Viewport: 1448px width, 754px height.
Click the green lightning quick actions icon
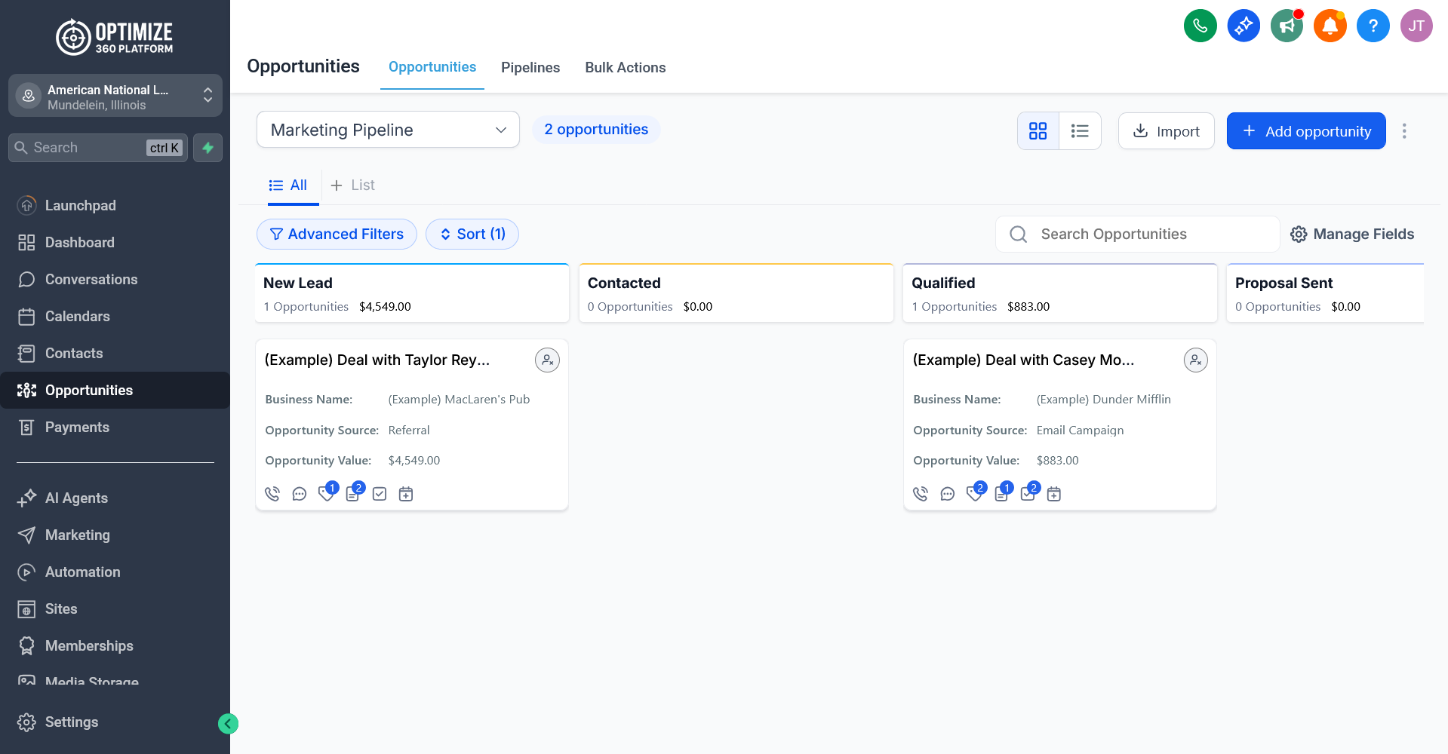coord(208,148)
